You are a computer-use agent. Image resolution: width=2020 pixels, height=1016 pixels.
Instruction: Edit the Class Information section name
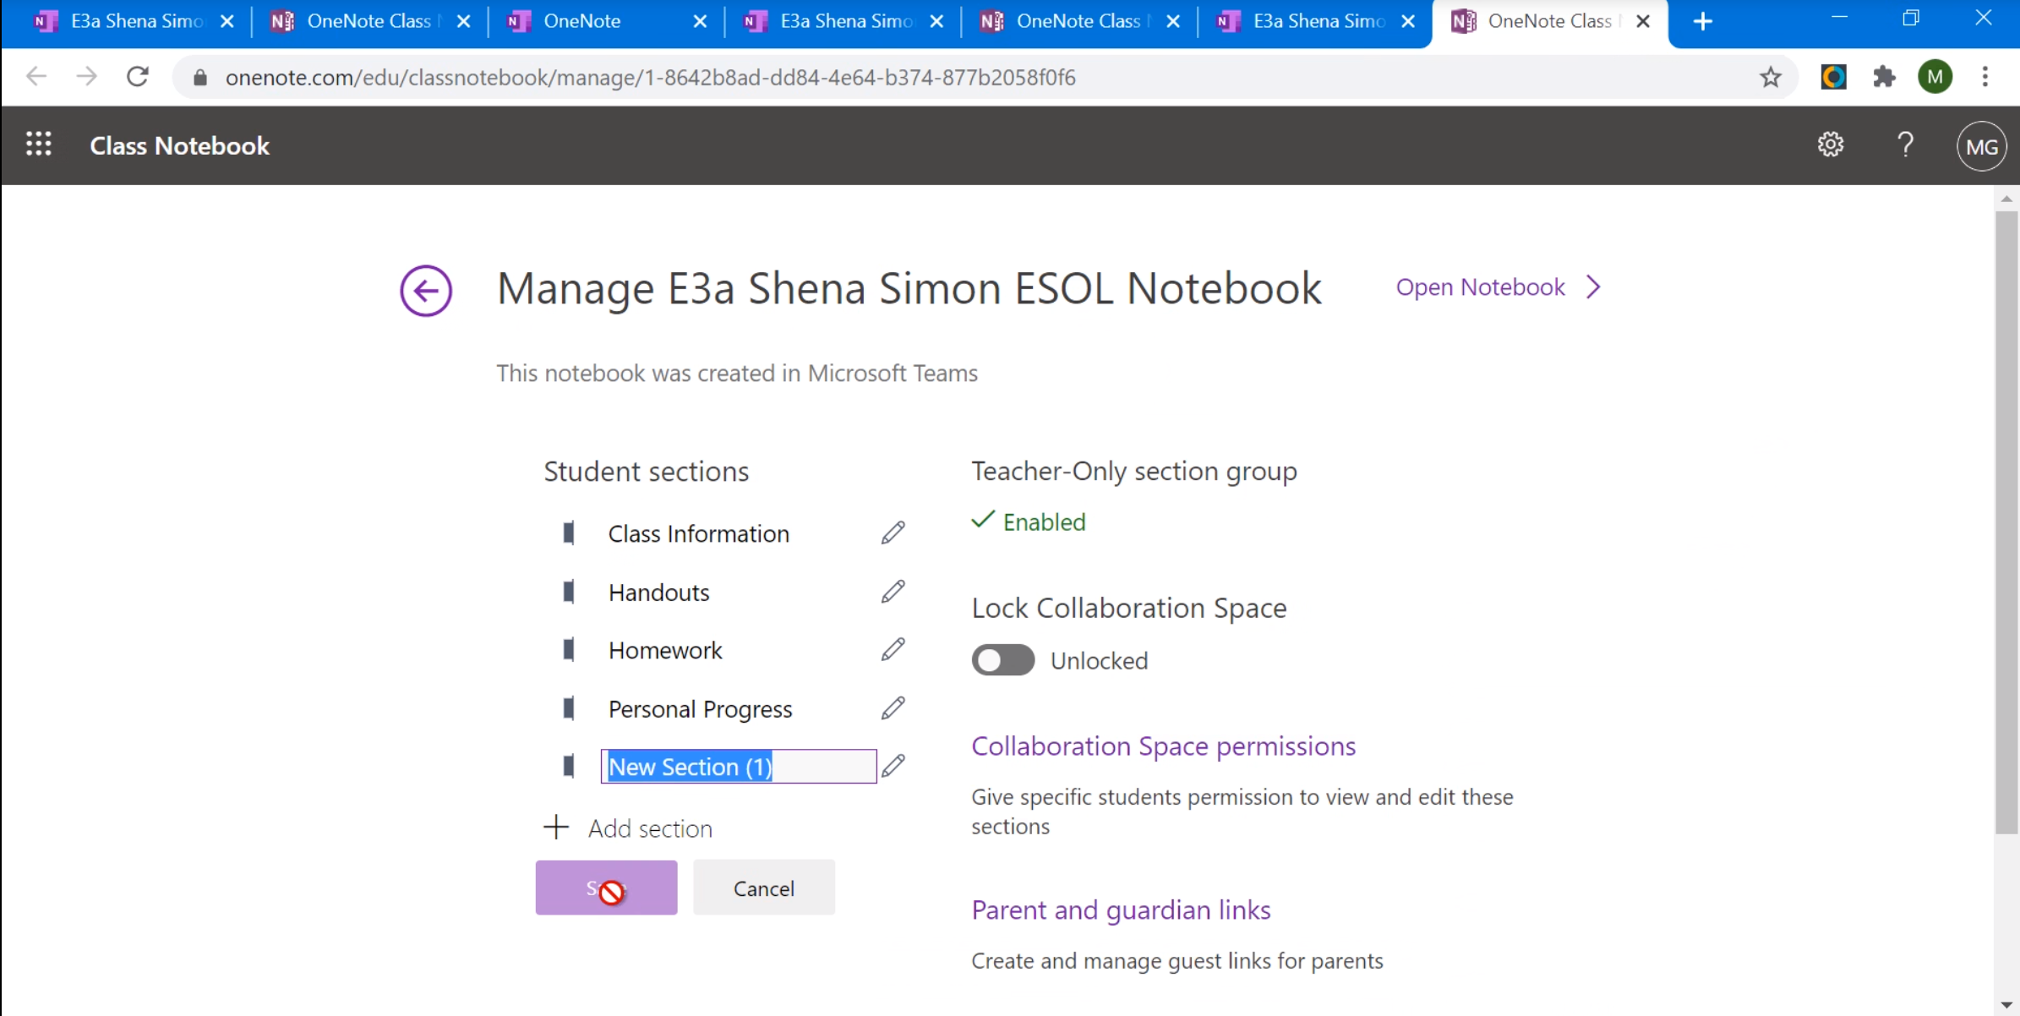tap(893, 533)
